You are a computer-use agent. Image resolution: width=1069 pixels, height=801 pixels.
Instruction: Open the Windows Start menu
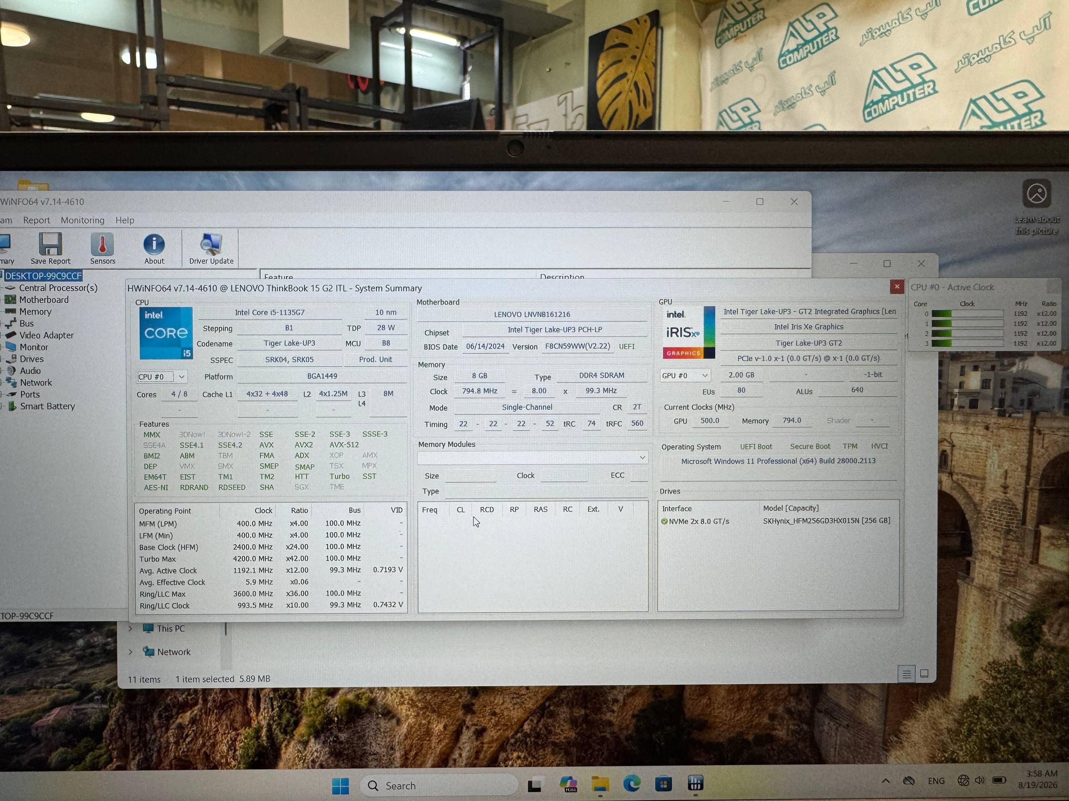[x=340, y=786]
